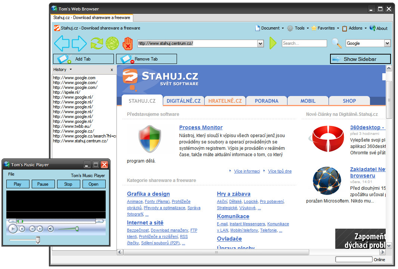Click the Remove Tab button
This screenshot has height=269, width=398.
(146, 59)
